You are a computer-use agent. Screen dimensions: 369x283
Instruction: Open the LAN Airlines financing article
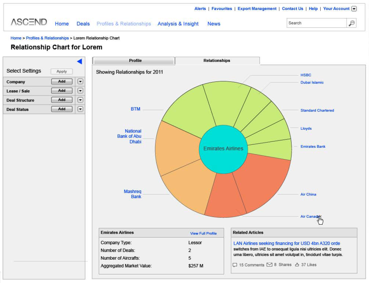[x=287, y=243]
